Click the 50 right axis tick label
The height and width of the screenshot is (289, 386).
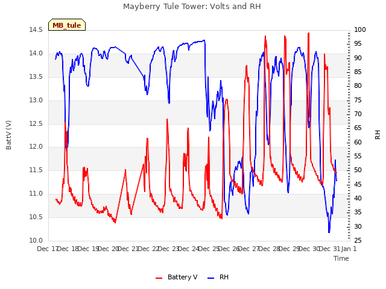click(358, 170)
